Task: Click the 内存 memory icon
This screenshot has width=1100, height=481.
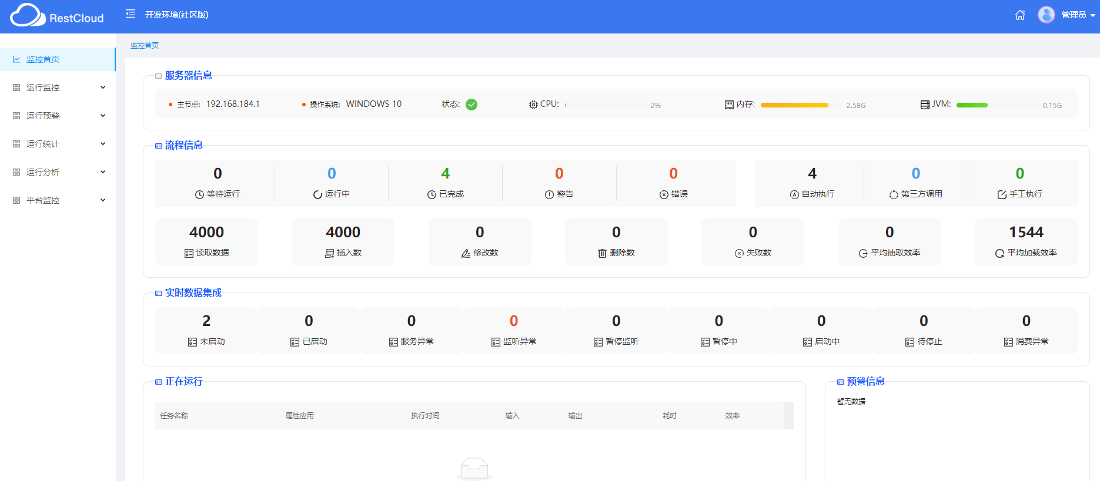Action: point(729,105)
